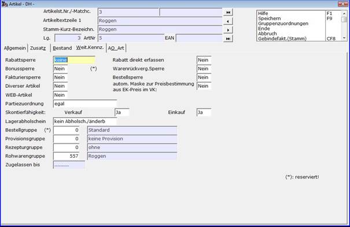Close the Artikel window
The height and width of the screenshot is (227, 350).
coord(342,3)
